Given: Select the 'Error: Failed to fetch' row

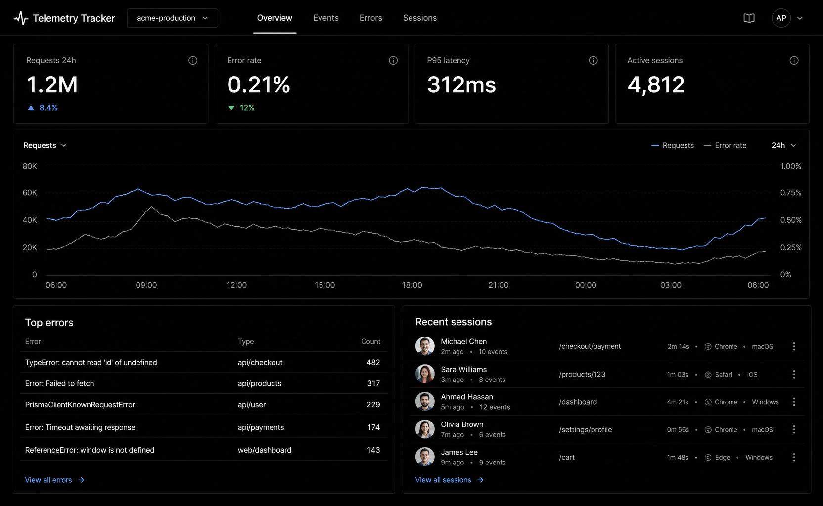Looking at the screenshot, I should click(203, 383).
